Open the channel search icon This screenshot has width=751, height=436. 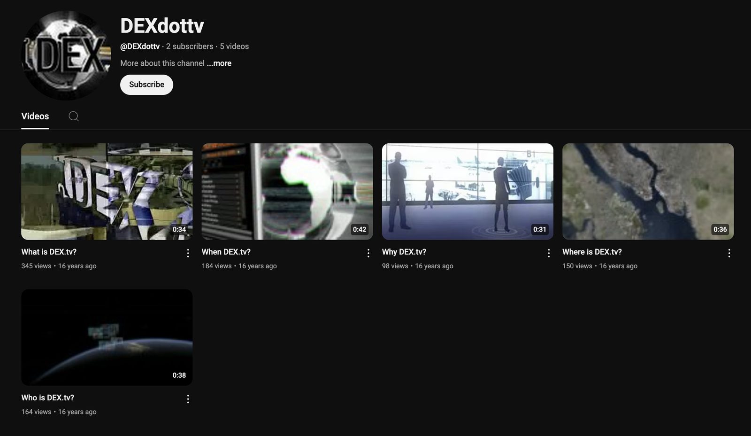click(73, 116)
